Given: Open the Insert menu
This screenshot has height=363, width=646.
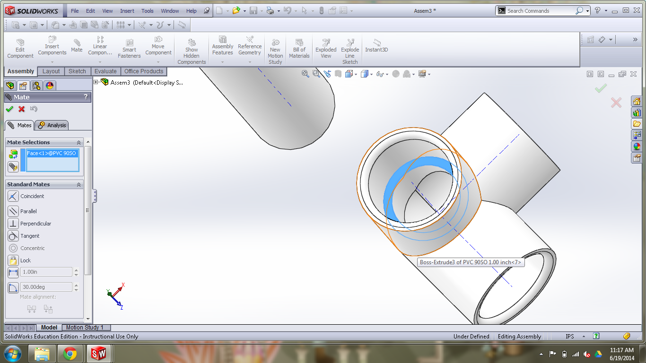Looking at the screenshot, I should pos(127,11).
